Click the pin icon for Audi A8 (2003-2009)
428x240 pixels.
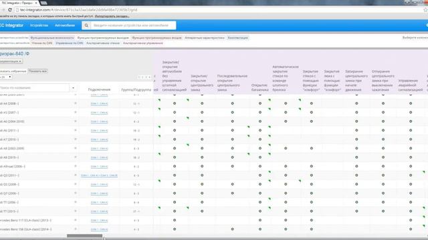76,148
